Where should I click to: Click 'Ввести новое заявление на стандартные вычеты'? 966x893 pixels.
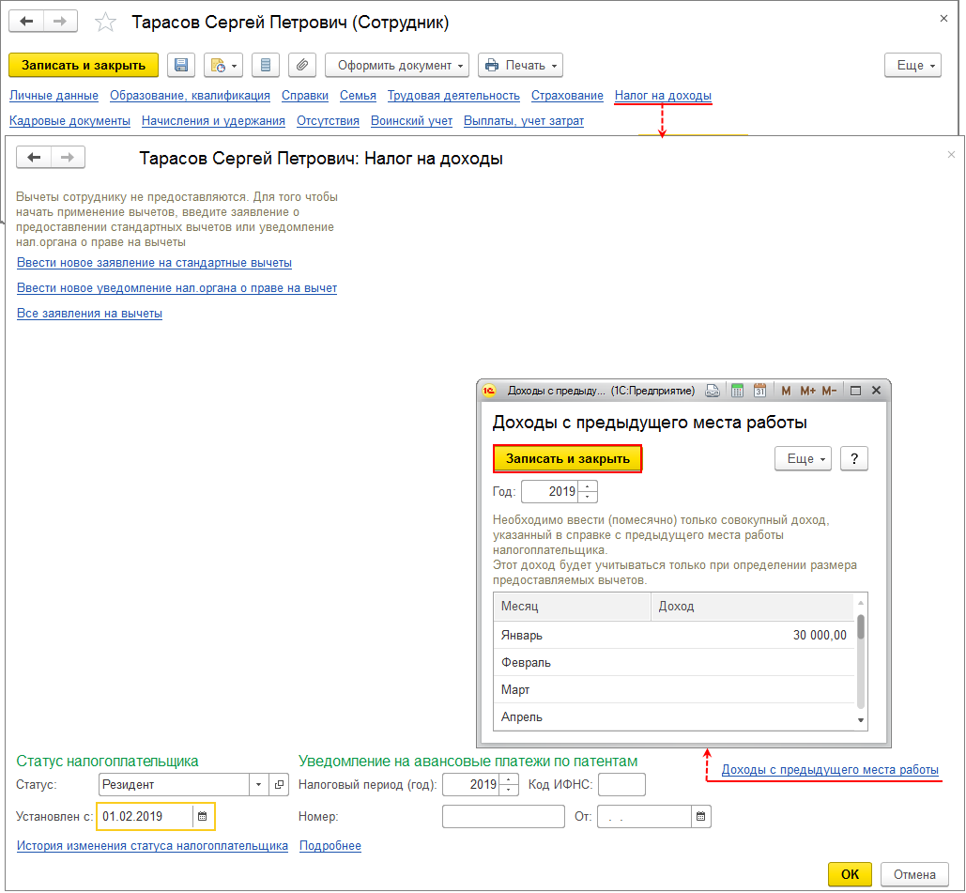coord(154,262)
